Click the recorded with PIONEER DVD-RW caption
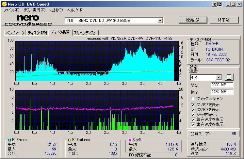The width and height of the screenshot is (244, 159). click(x=129, y=39)
